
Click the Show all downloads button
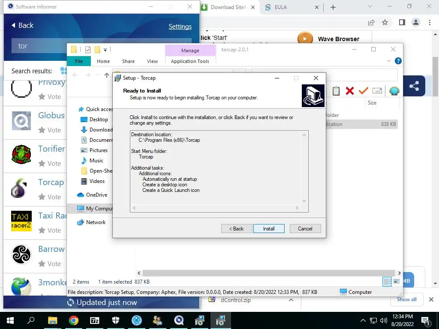(x=406, y=299)
